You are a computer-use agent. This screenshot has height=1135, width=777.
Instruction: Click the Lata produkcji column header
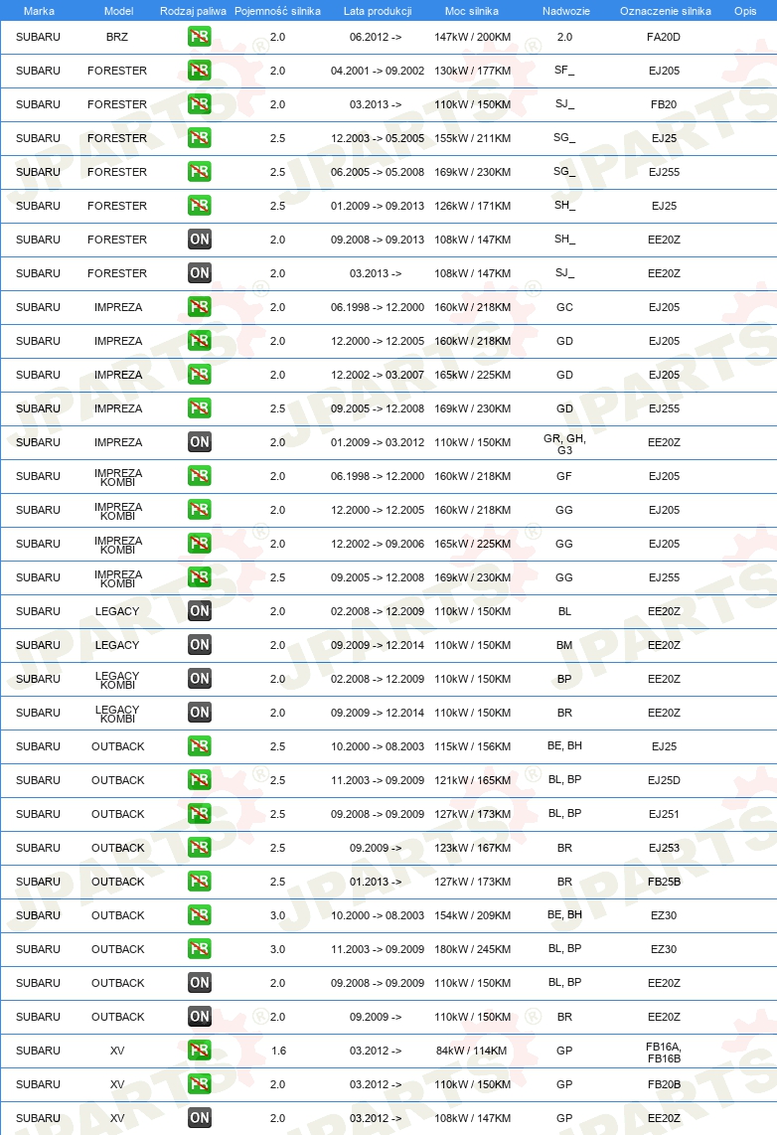[378, 11]
